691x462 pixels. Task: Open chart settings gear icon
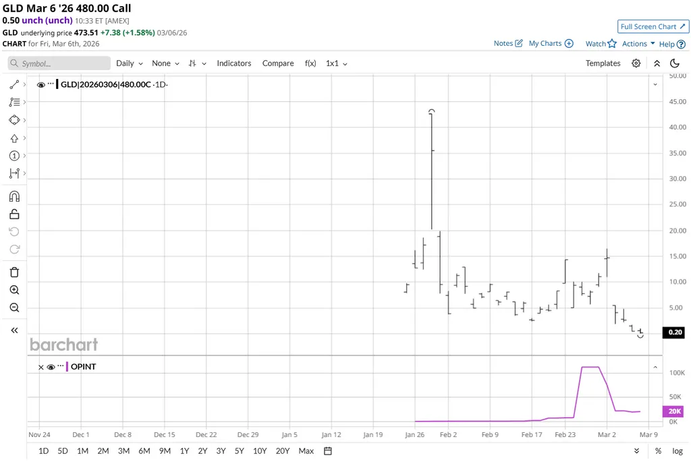tap(636, 63)
